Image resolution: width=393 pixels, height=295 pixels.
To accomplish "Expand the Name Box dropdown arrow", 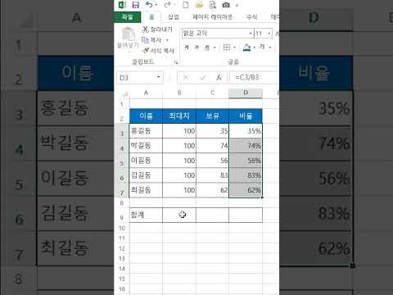I will tap(158, 77).
